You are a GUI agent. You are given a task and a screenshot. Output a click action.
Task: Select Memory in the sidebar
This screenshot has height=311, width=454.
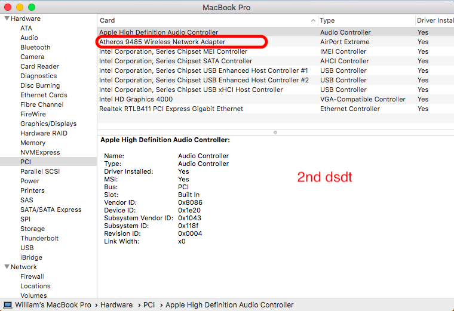coord(33,143)
